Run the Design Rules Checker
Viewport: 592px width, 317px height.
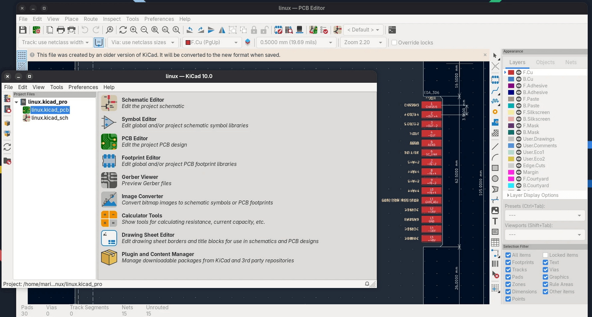click(324, 30)
